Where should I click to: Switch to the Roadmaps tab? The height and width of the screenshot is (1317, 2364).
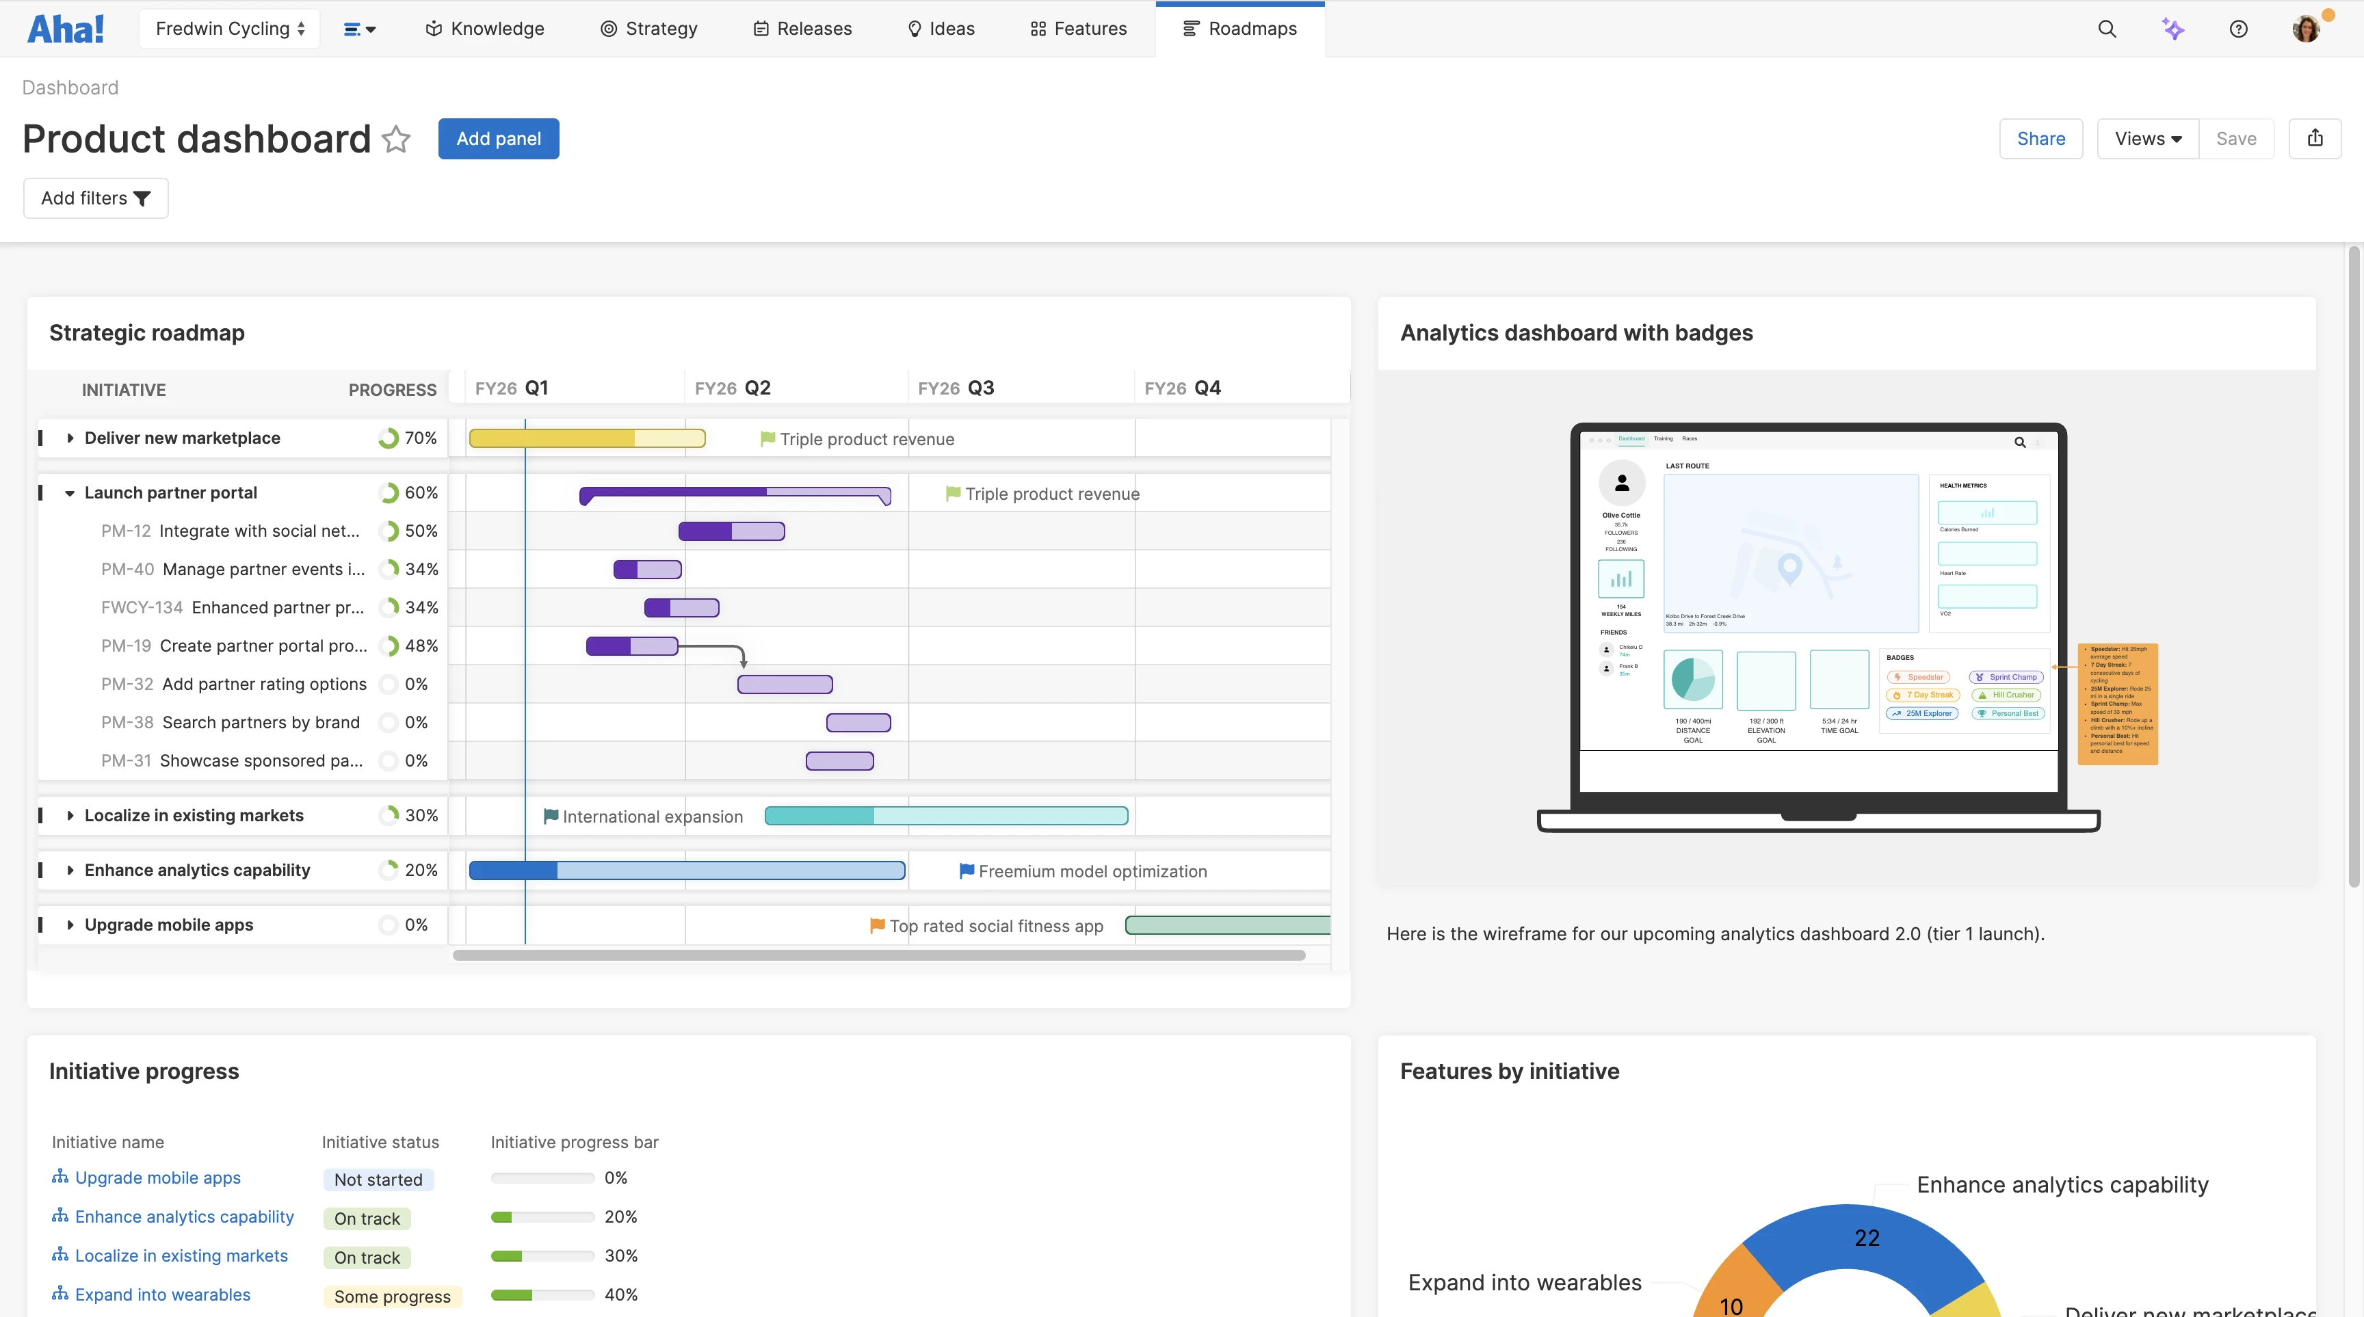point(1240,29)
